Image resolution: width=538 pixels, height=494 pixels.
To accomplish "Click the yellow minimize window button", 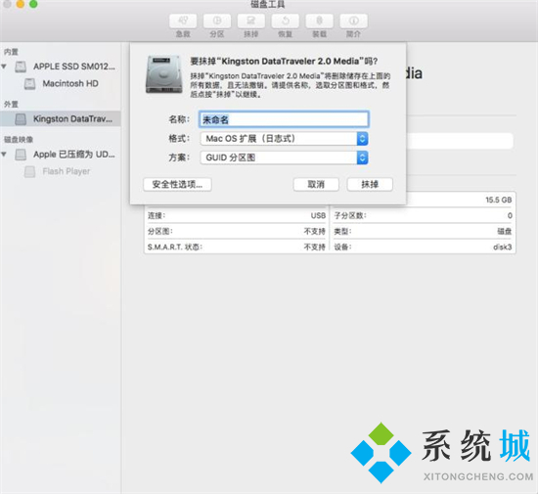I will coord(21,4).
